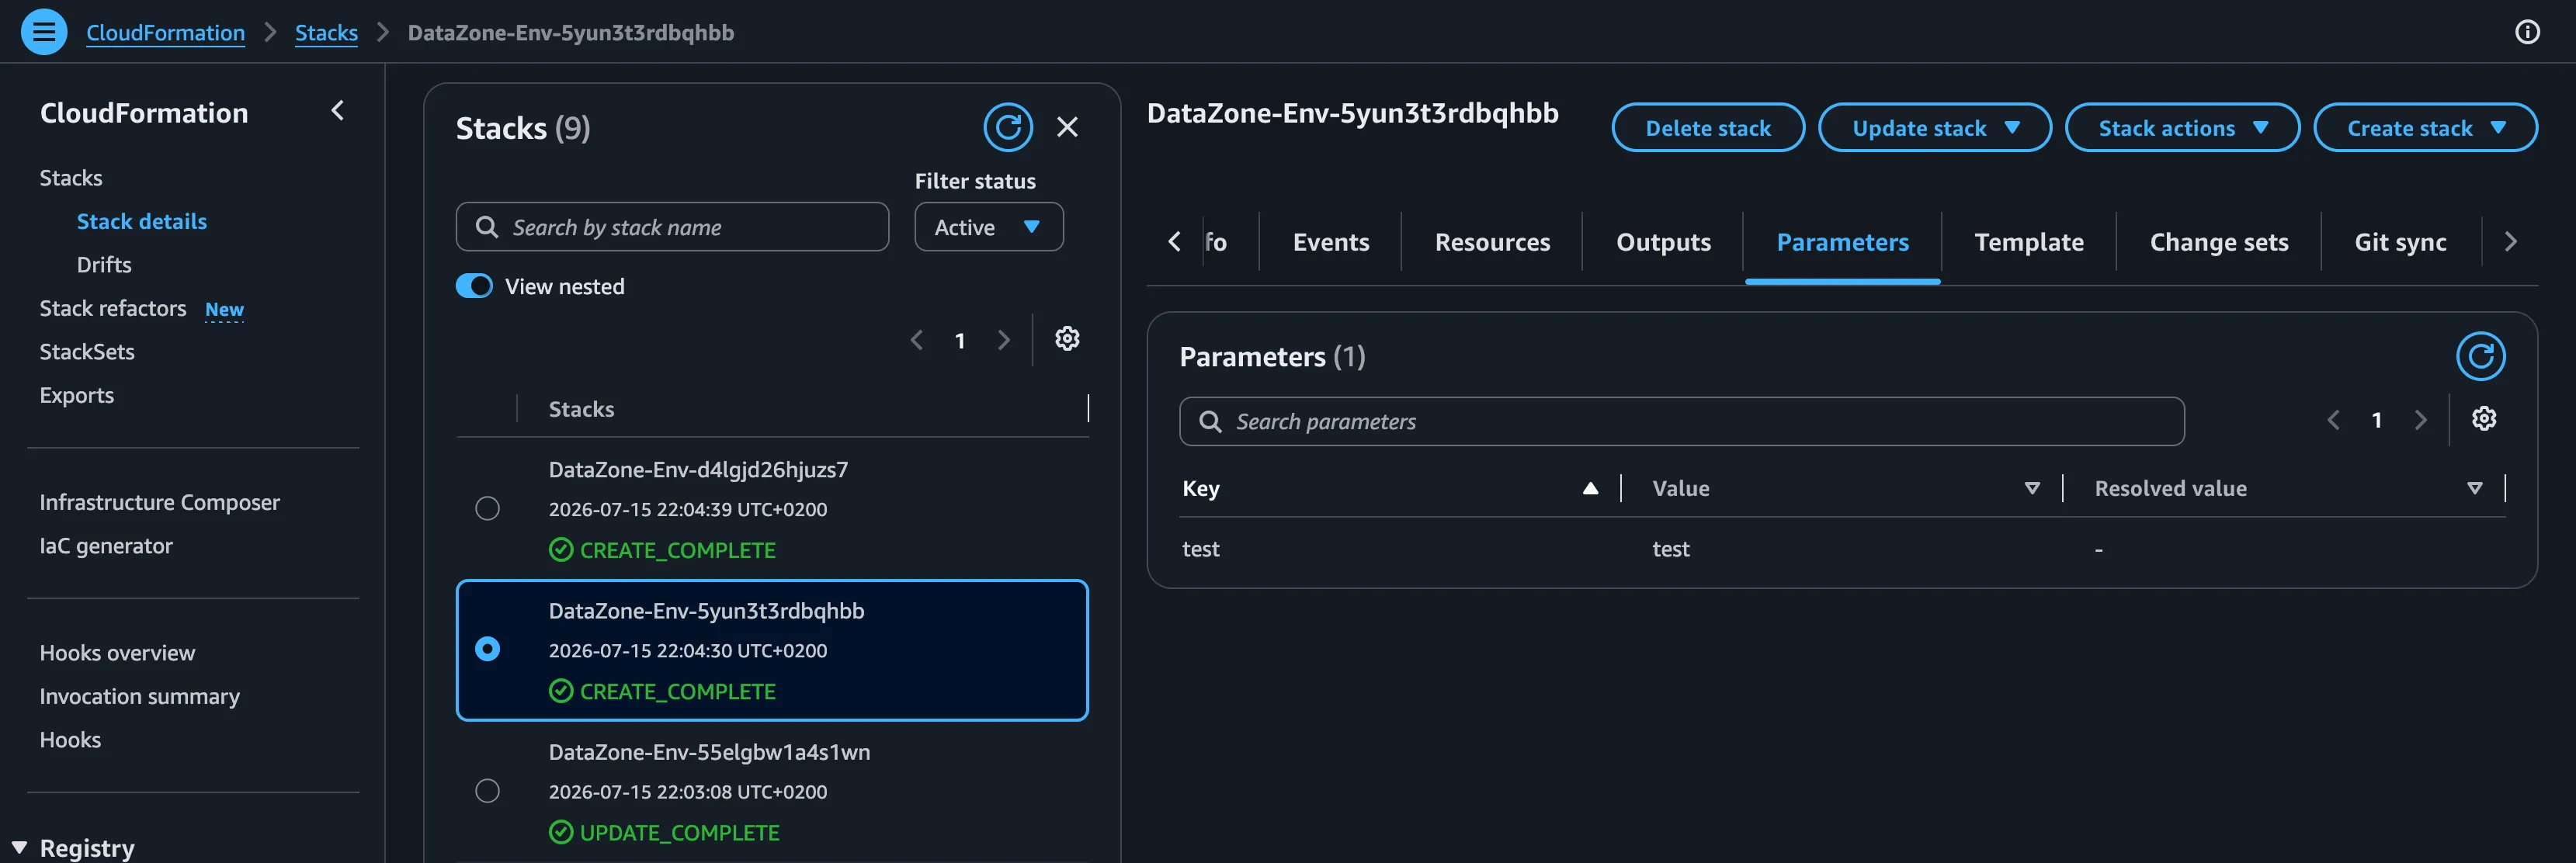Collapse the CloudFormation side navigation
The width and height of the screenshot is (2576, 863).
coord(338,111)
